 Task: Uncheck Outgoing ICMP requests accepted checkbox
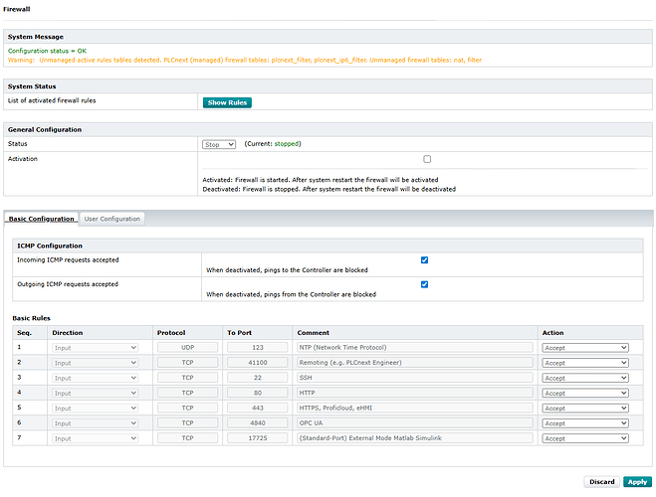click(425, 284)
